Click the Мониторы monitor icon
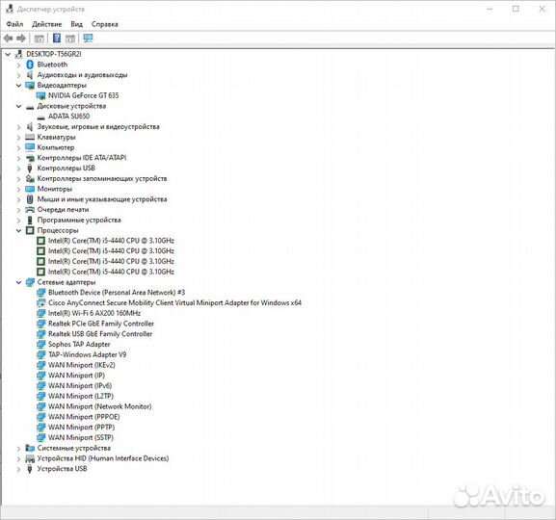556x520 pixels. (30, 189)
